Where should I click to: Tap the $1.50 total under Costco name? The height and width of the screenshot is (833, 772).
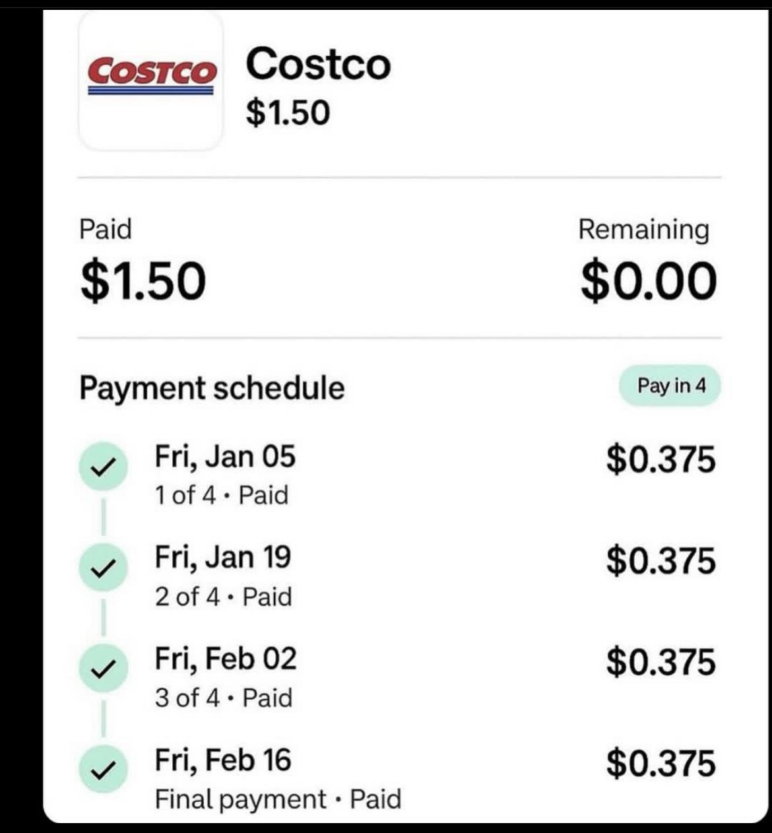(288, 112)
